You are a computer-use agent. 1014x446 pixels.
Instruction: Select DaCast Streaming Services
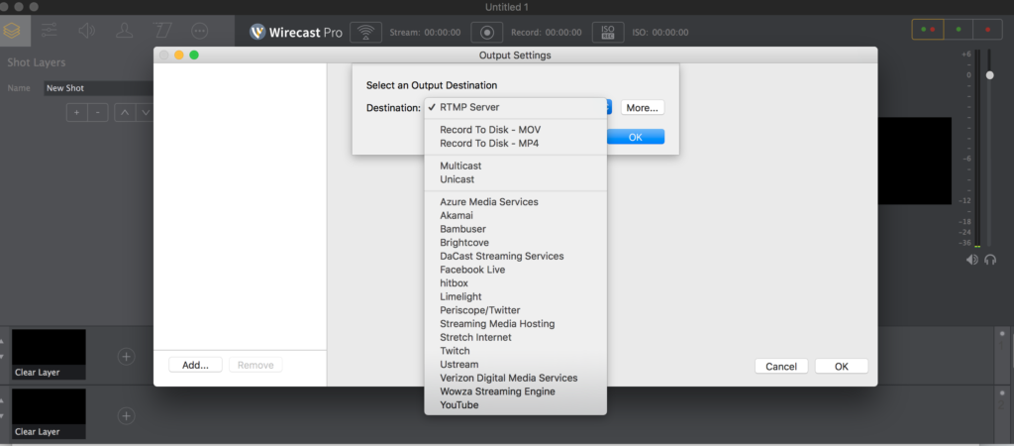(x=515, y=257)
